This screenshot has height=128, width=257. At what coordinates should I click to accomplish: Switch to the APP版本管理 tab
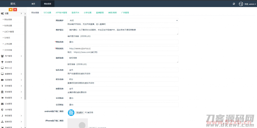click(x=61, y=13)
